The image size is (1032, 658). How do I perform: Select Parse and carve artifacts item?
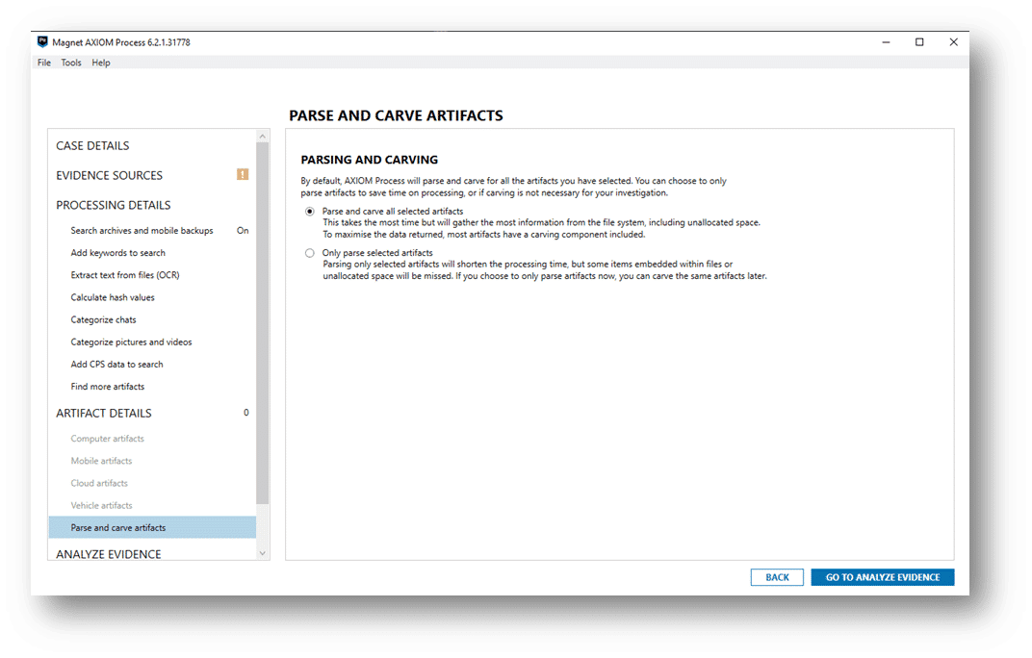(152, 528)
